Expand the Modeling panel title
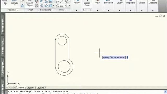This screenshot has width=167, height=94. [13, 10]
